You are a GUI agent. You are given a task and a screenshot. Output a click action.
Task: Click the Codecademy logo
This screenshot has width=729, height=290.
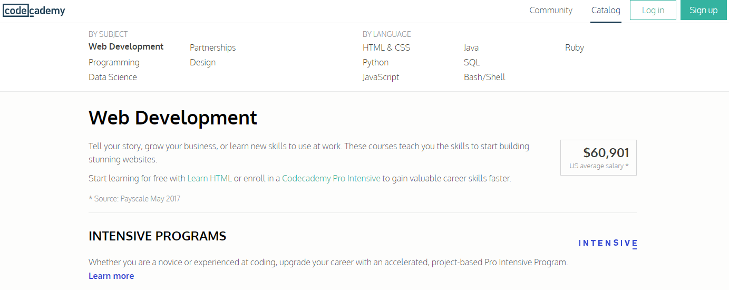(x=34, y=10)
